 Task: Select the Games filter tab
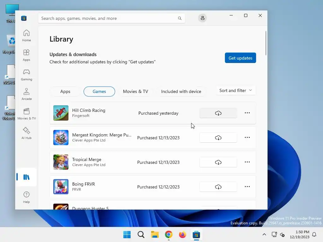tap(99, 91)
